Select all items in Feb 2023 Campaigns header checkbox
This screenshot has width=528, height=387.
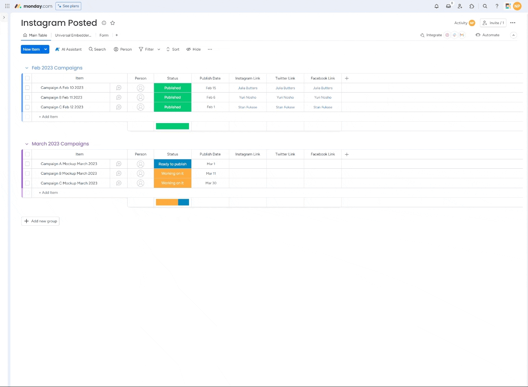pos(28,78)
